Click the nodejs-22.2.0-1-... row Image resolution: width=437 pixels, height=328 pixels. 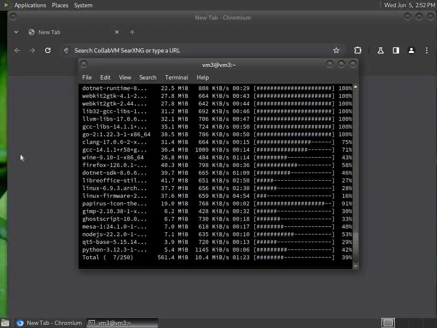point(217,234)
